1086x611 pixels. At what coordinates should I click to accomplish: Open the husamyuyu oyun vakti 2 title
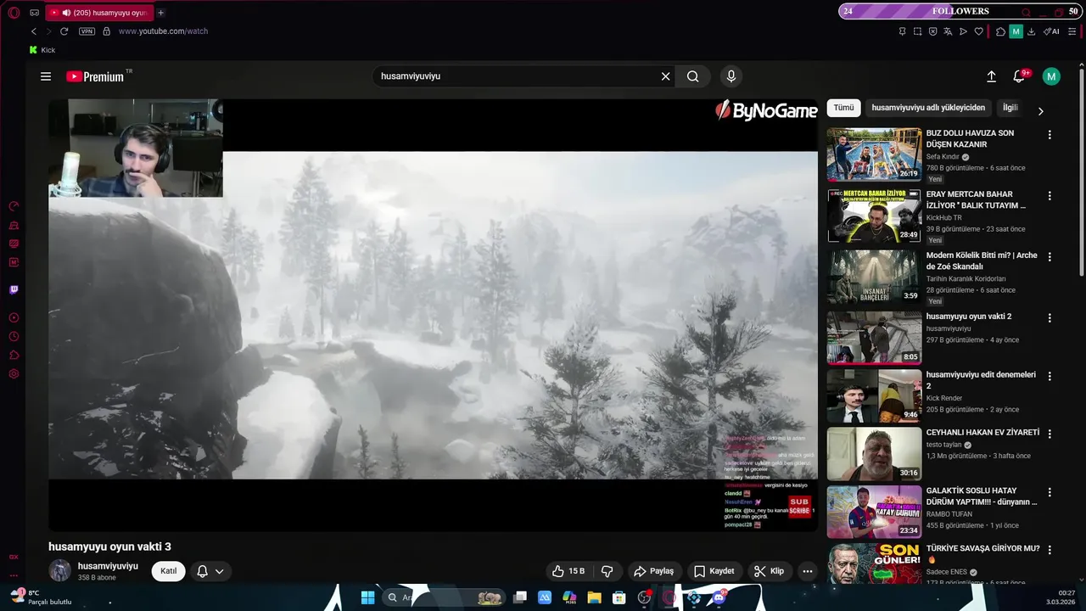pos(969,317)
